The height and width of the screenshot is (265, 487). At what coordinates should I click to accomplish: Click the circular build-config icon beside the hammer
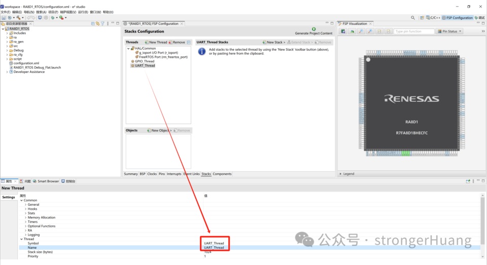click(x=10, y=18)
